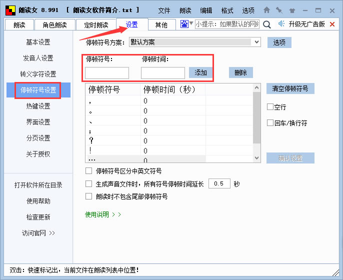Click the 停顿符号 input field
The image size is (343, 280).
[107, 73]
